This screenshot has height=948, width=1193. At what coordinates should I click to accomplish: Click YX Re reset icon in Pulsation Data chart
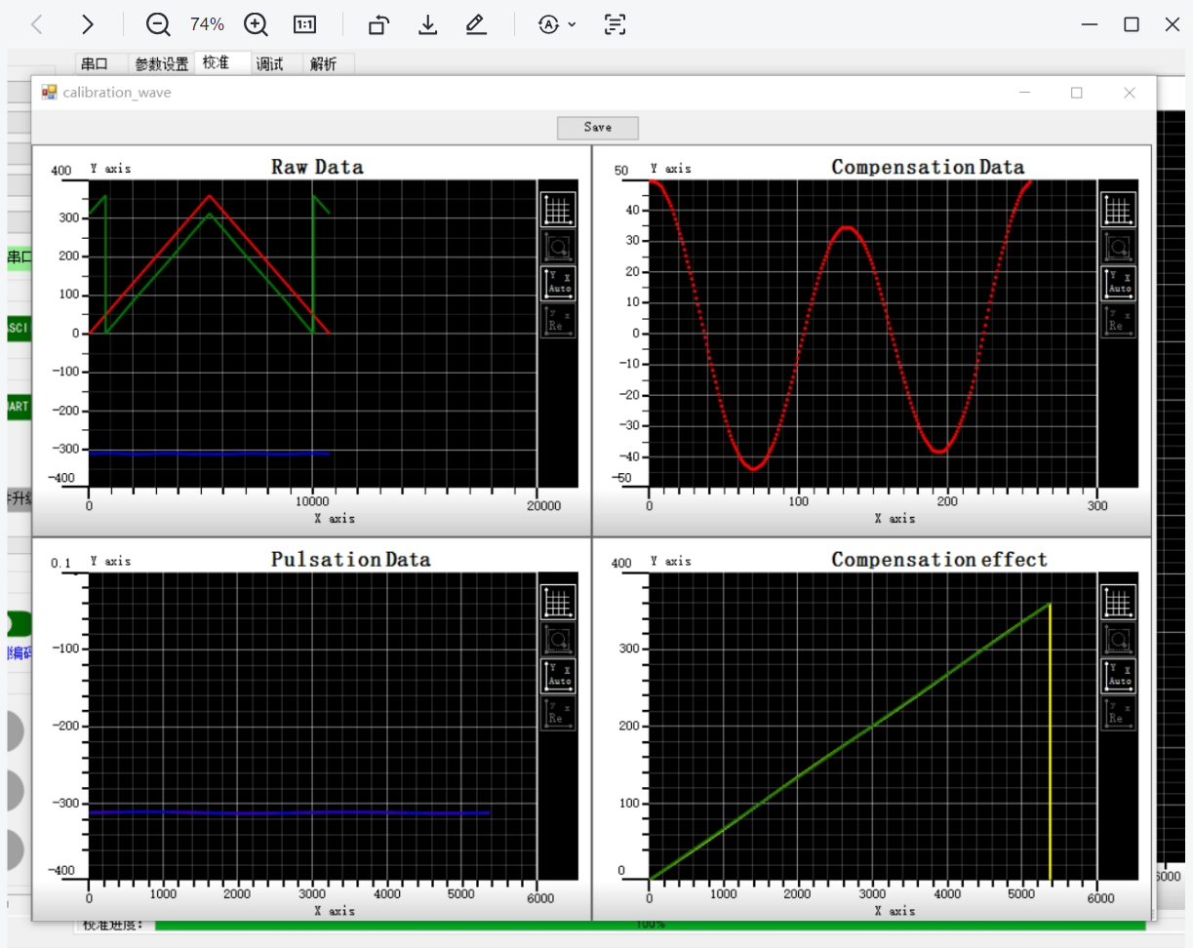(558, 713)
